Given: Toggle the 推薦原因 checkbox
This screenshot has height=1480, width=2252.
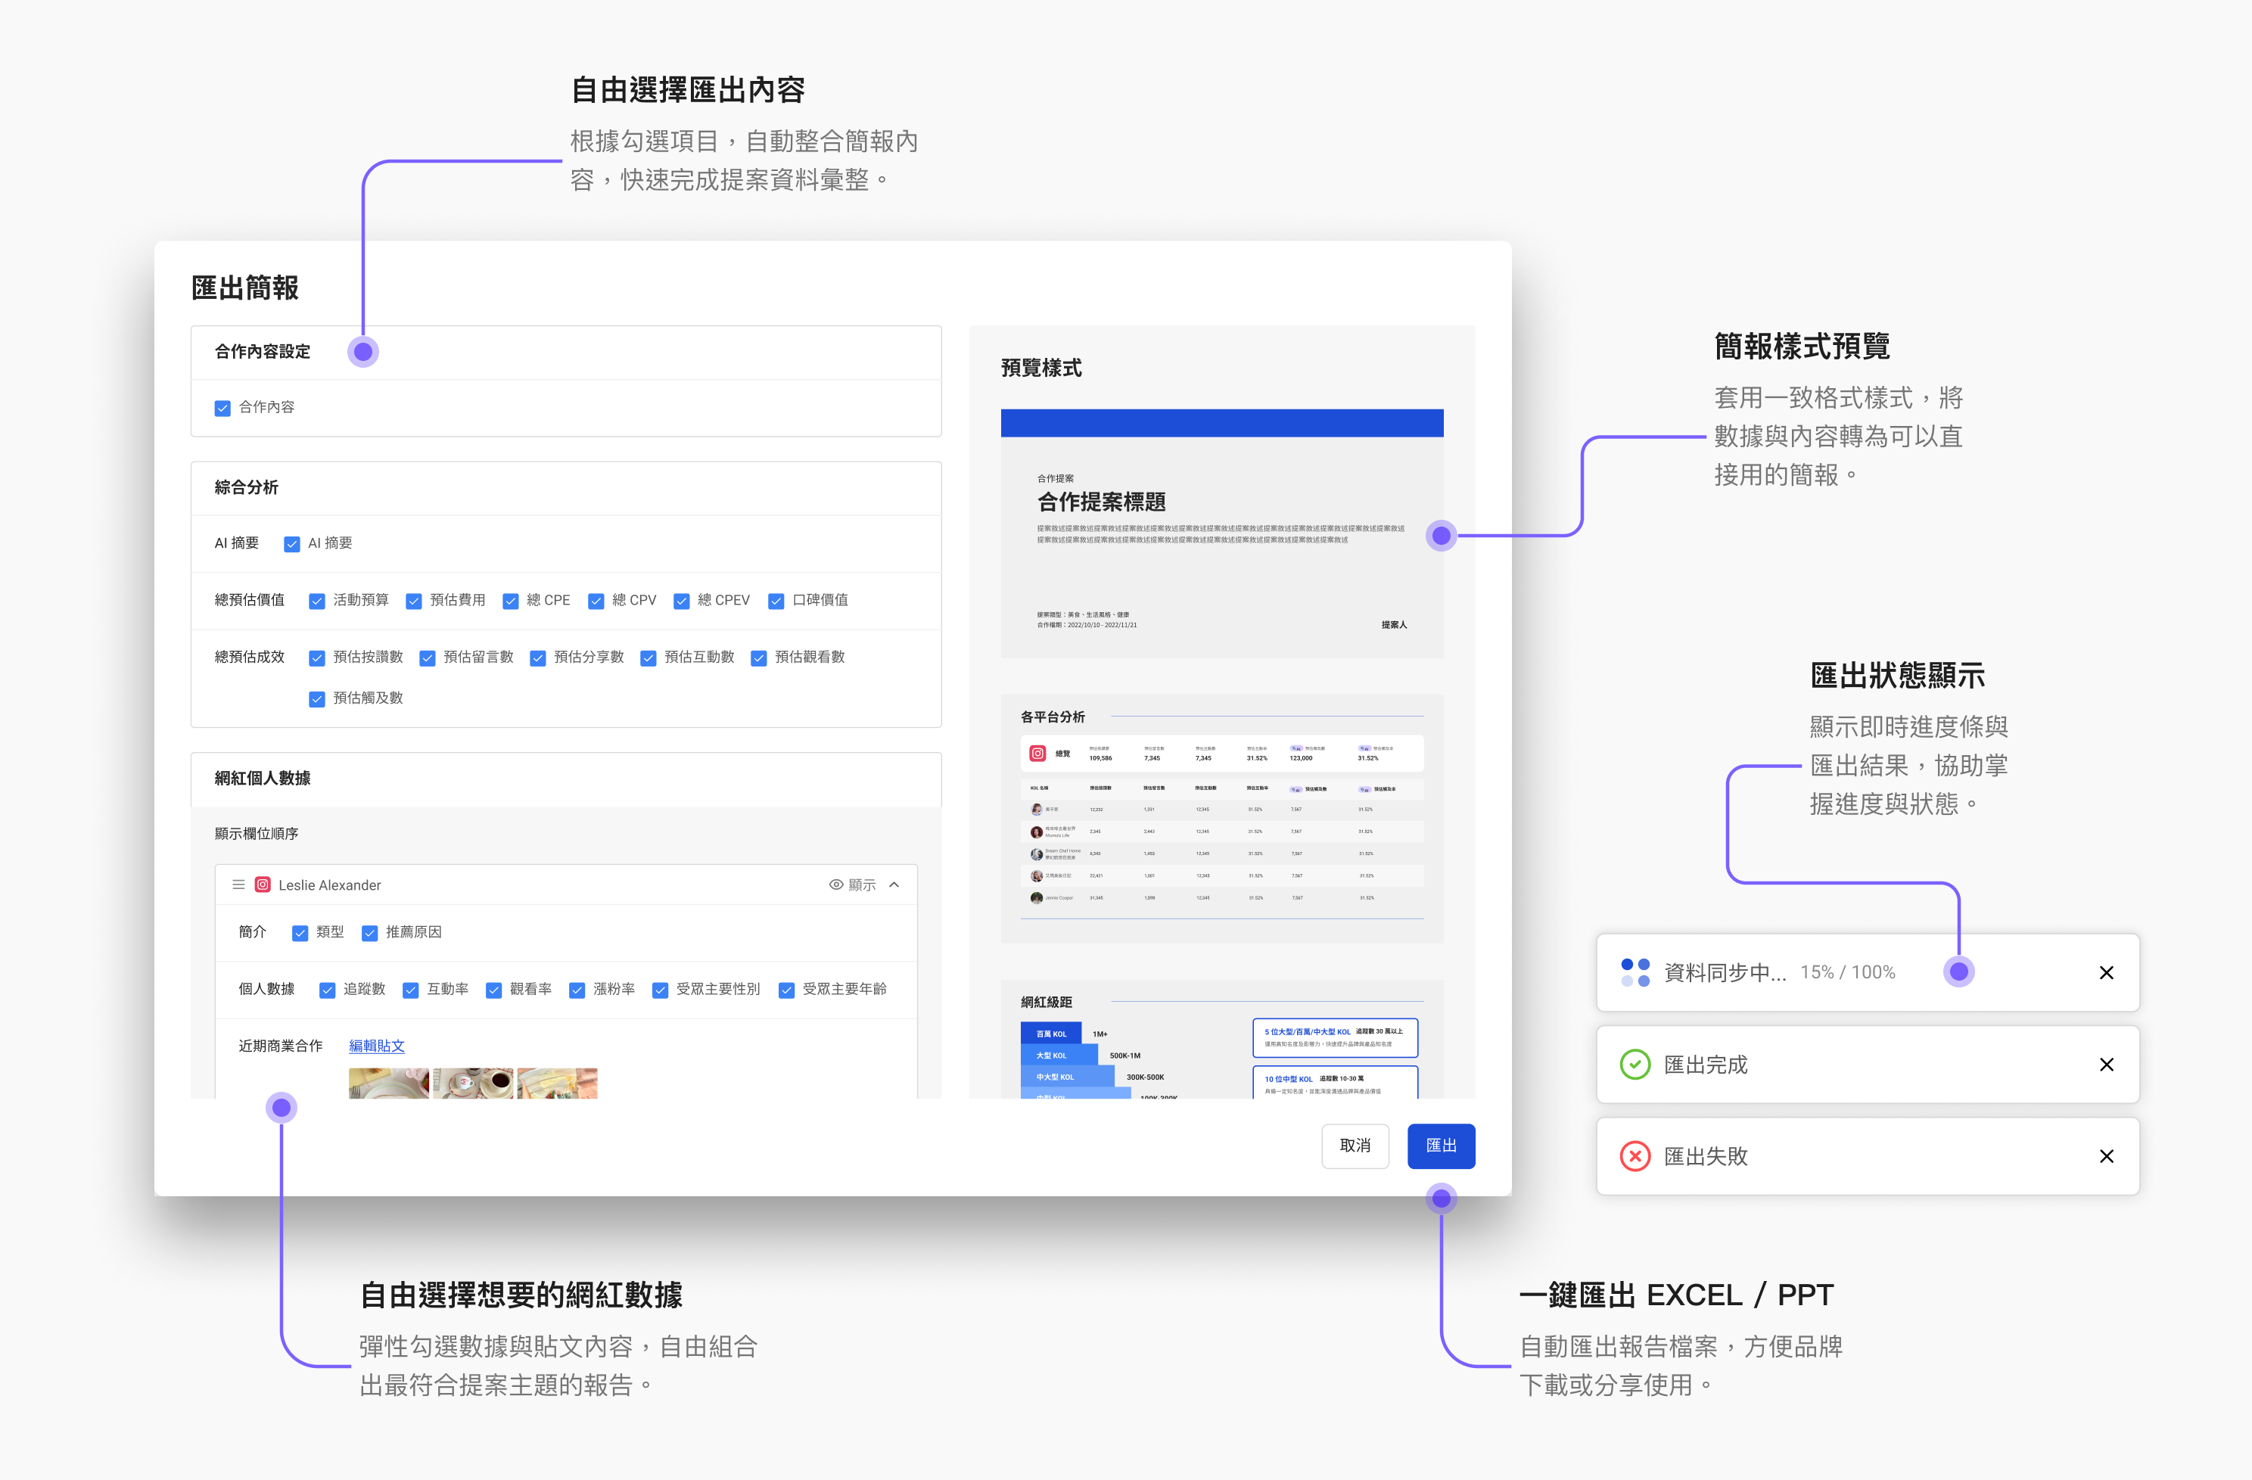Looking at the screenshot, I should click(x=370, y=933).
